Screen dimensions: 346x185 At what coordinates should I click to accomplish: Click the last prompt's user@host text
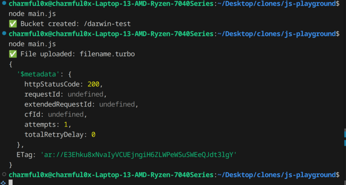(x=111, y=174)
